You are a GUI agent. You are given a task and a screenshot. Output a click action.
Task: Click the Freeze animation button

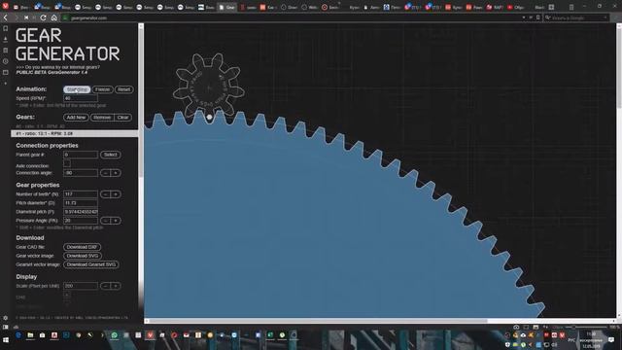point(102,89)
